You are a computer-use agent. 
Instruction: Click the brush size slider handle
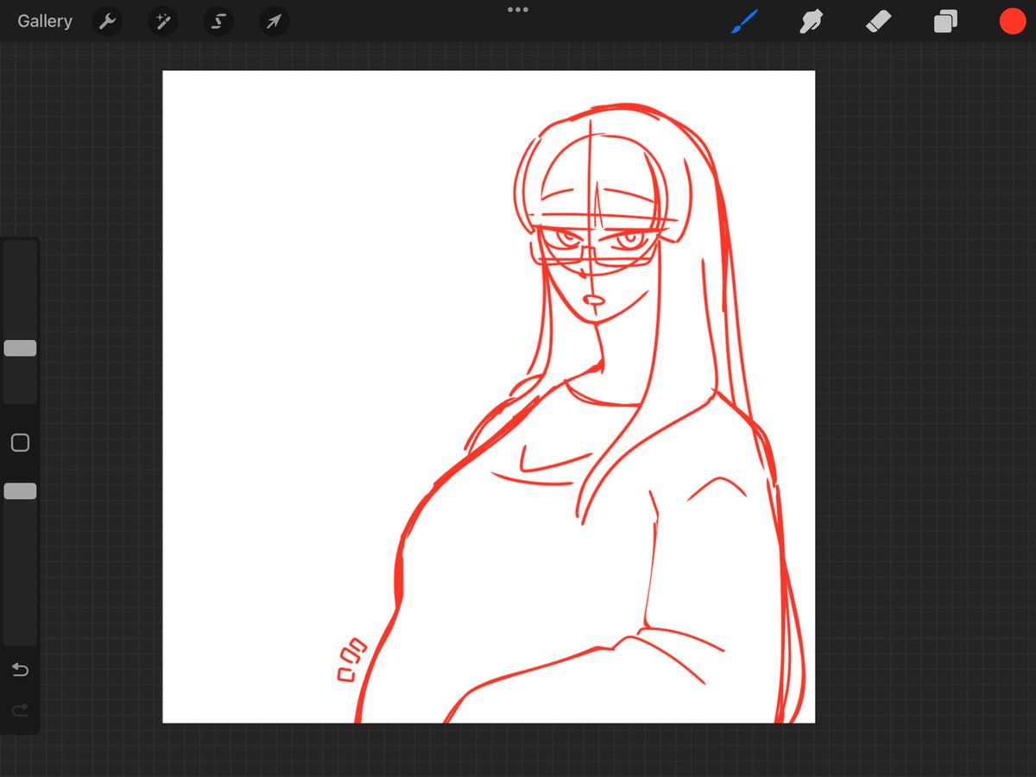pyautogui.click(x=20, y=348)
